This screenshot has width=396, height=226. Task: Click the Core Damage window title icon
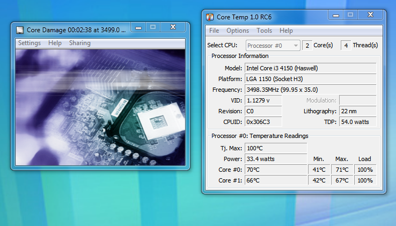point(20,30)
